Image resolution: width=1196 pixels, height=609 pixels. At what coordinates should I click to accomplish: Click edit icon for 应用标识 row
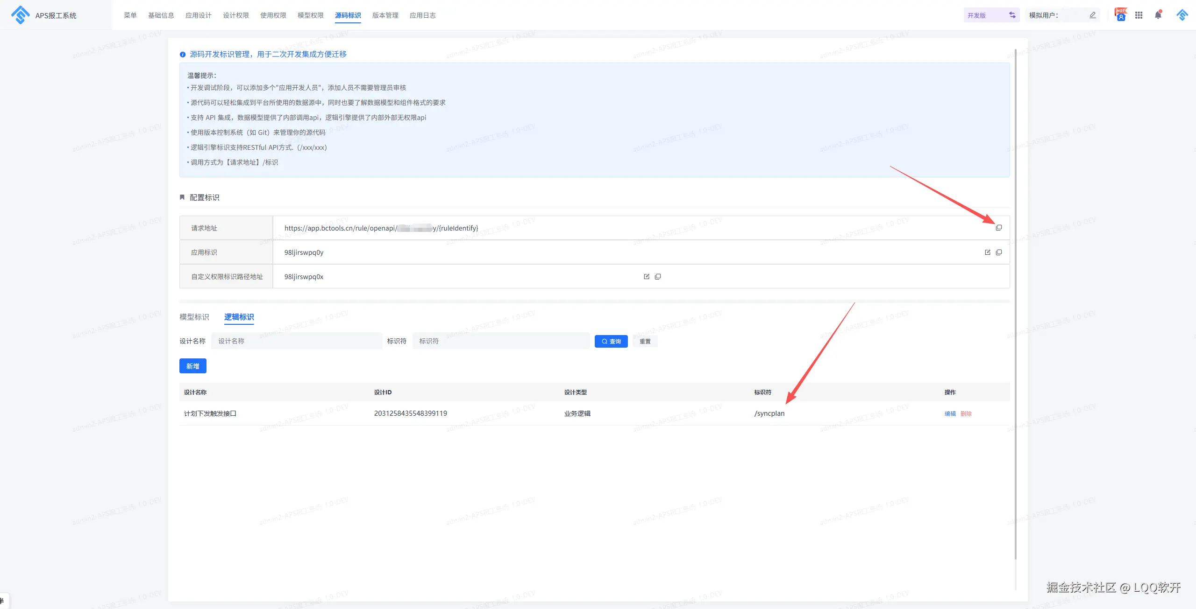coord(987,252)
